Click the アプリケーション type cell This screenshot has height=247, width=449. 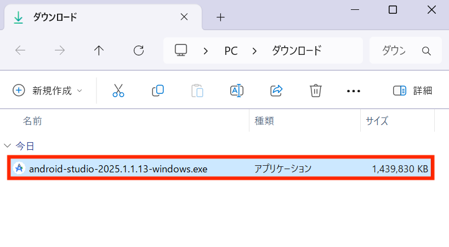coord(283,169)
